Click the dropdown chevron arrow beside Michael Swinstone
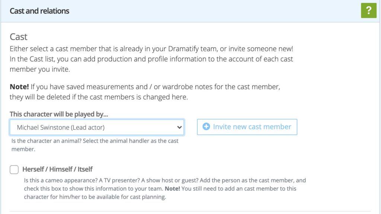This screenshot has height=214, width=381. [x=180, y=127]
